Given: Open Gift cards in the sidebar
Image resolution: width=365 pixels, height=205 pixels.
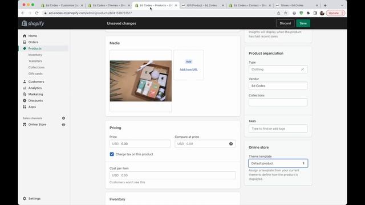Looking at the screenshot, I should click(35, 73).
